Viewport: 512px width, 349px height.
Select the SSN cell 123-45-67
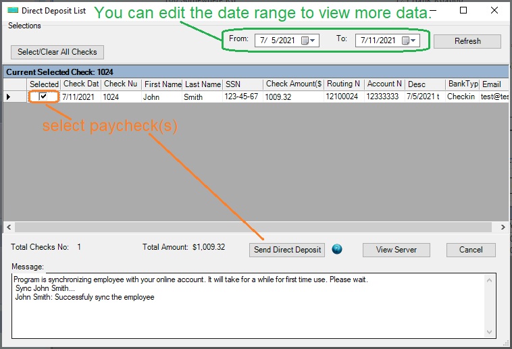click(242, 97)
